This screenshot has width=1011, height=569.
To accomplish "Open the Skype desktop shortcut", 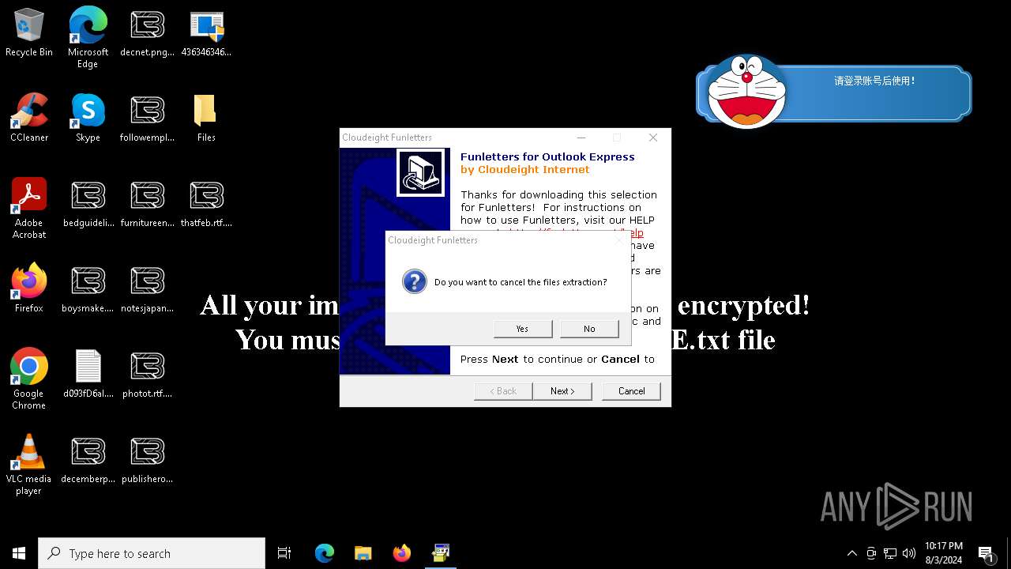I will click(88, 118).
